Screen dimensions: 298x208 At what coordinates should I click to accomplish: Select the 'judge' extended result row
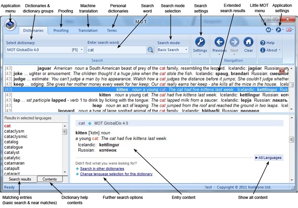coord(146,79)
